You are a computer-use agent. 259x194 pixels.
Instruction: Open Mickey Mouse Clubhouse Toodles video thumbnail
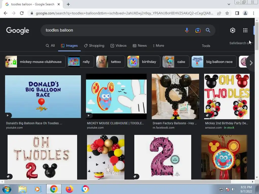pyautogui.click(x=116, y=96)
